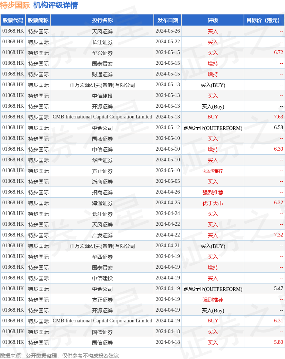Click the 华兴证券 cell
Viewport: 285px width, 359px height.
[102, 53]
